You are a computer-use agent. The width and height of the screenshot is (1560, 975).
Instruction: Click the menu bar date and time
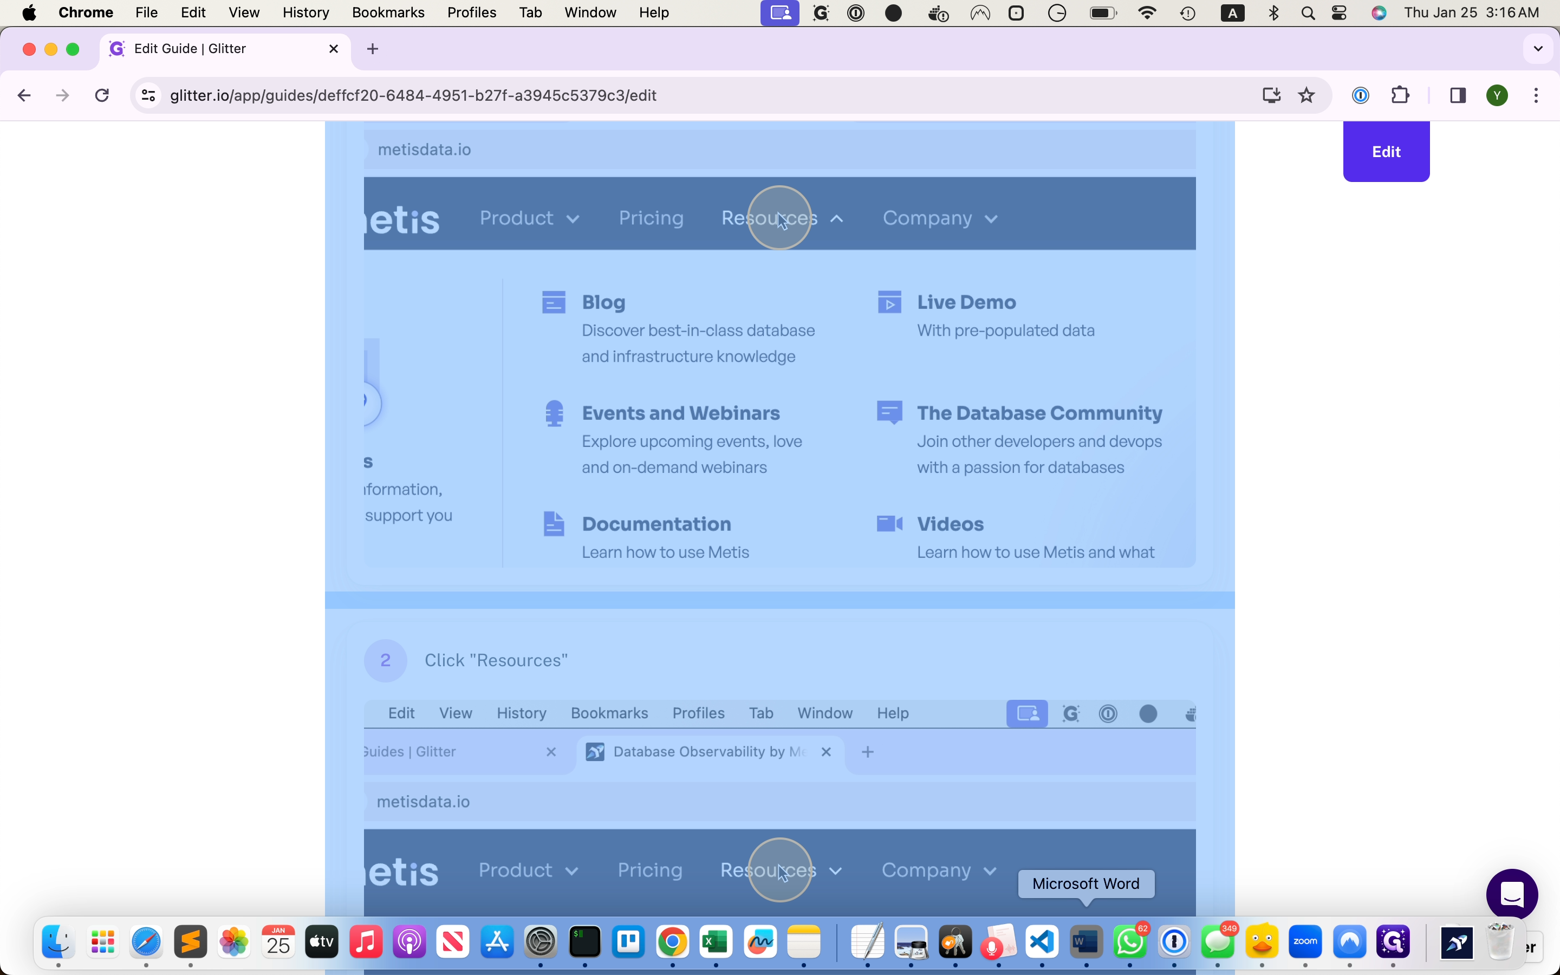point(1472,13)
